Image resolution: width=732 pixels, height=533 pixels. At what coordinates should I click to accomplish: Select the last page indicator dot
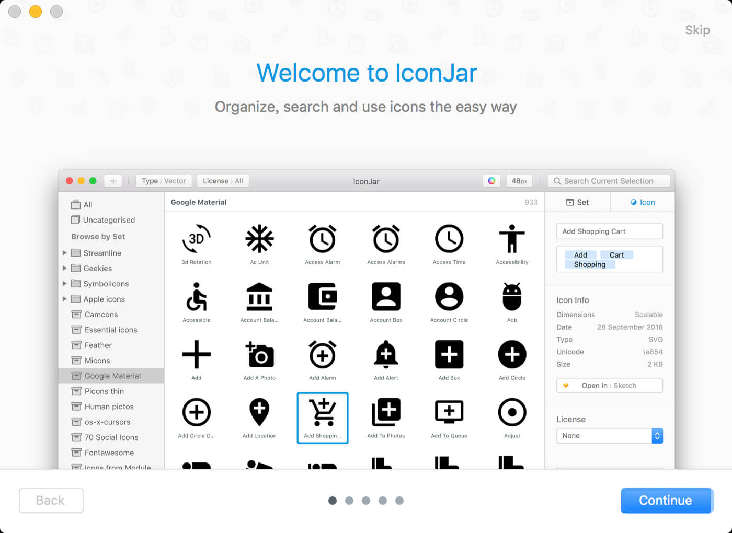(x=399, y=501)
